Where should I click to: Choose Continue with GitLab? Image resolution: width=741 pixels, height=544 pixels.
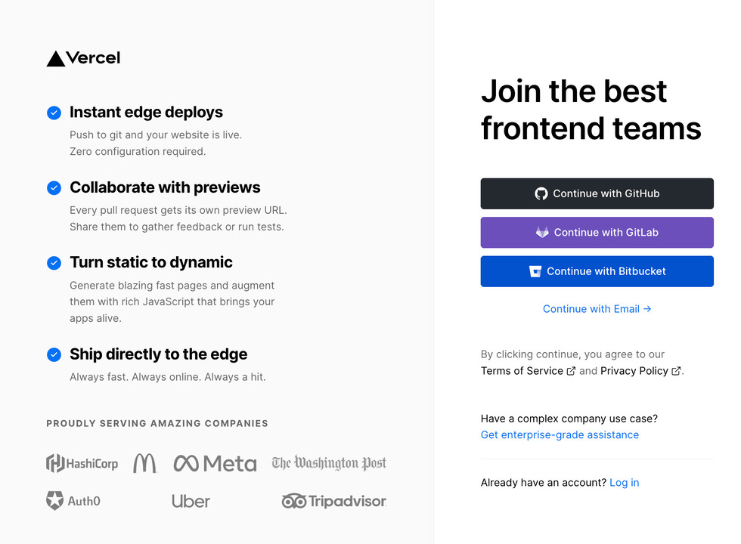[x=597, y=233]
